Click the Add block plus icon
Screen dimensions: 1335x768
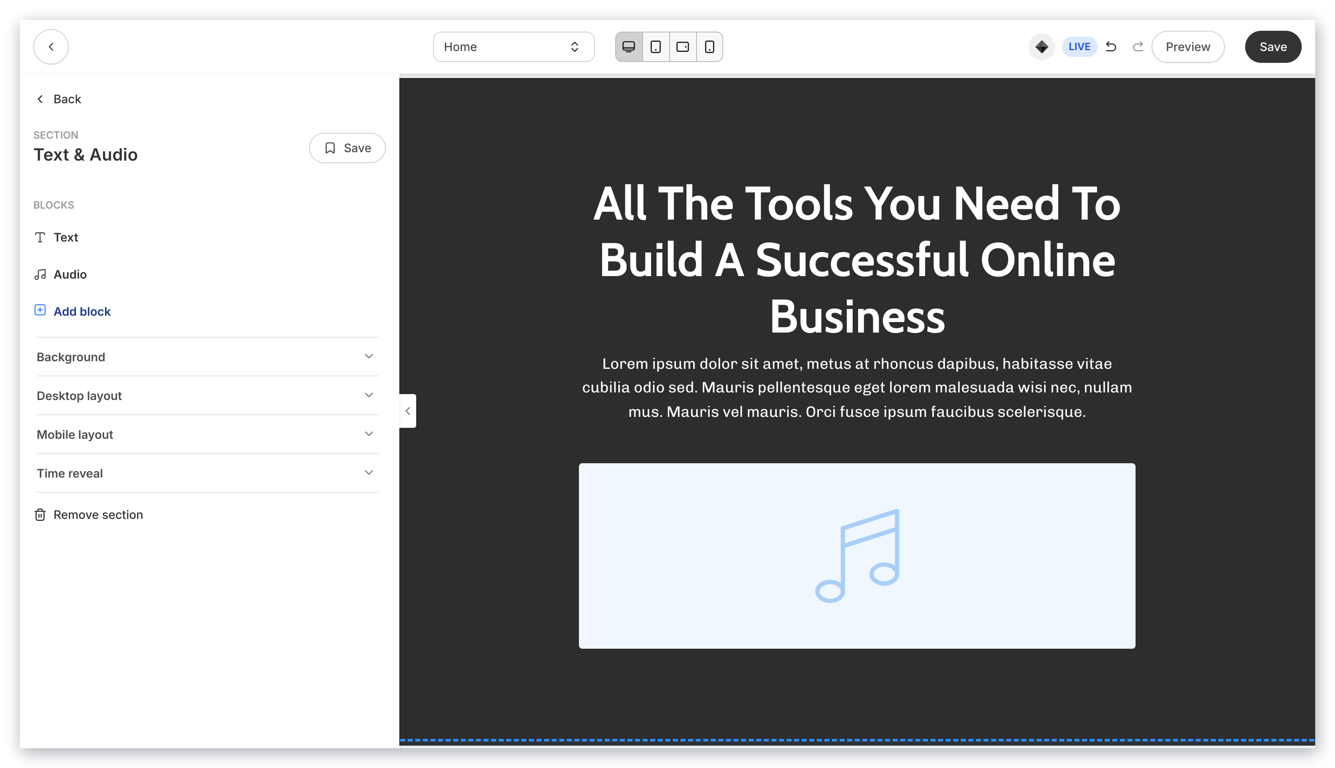40,310
